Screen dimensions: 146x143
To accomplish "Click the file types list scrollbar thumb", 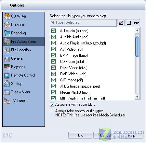I will pos(137,47).
